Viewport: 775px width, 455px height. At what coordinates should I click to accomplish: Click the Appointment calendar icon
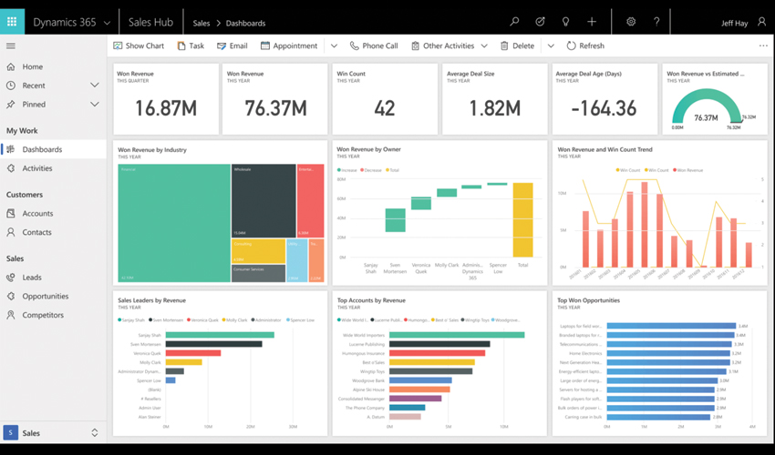[x=265, y=45]
